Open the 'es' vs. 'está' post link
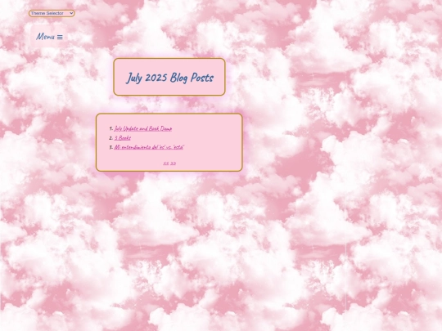 pos(149,147)
